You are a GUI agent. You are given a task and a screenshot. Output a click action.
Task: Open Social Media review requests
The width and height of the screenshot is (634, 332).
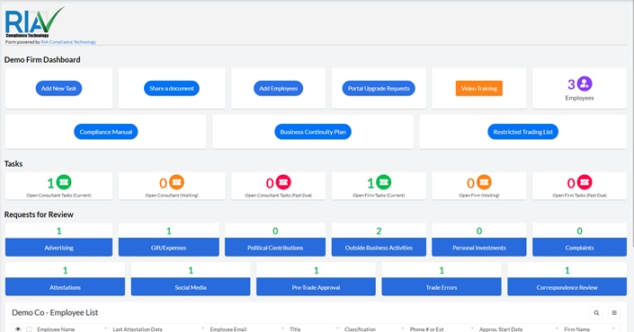(x=191, y=287)
